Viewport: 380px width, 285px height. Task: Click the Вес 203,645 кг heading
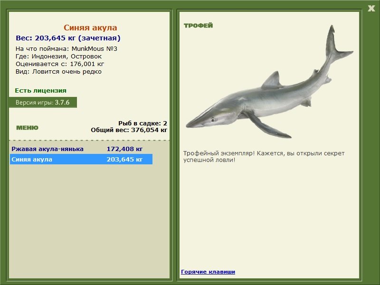coord(68,38)
